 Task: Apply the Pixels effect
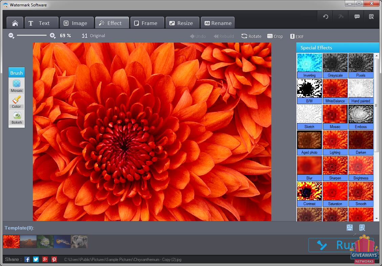[x=361, y=66]
